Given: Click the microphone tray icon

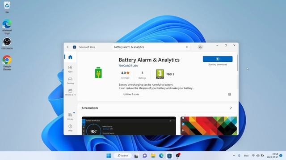Looking at the screenshot, I should (239, 156).
